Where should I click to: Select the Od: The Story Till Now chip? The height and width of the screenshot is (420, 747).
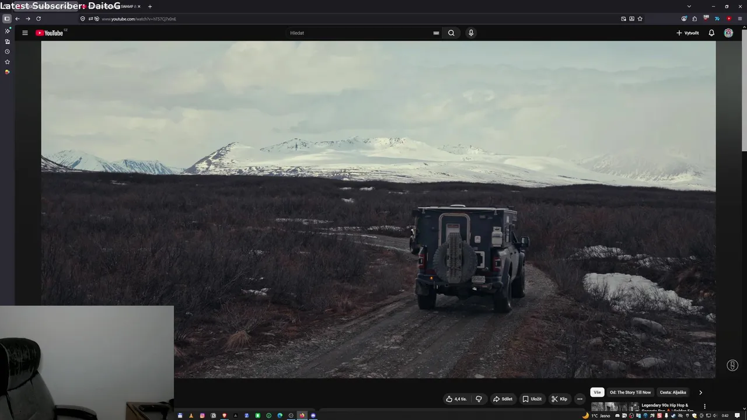630,393
